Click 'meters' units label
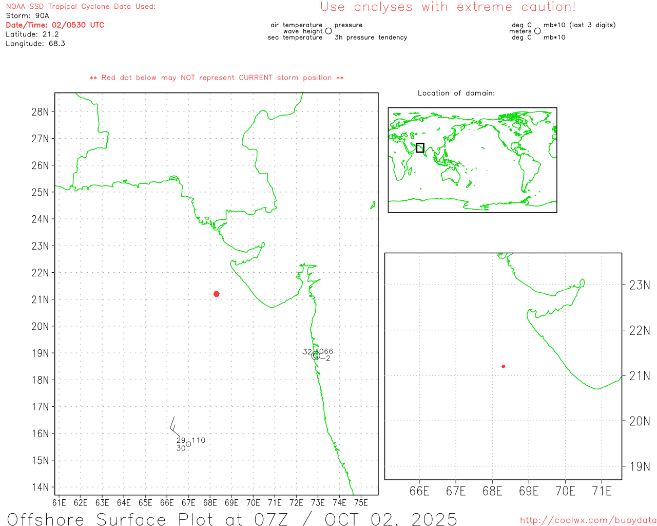657x526 pixels. tap(520, 31)
